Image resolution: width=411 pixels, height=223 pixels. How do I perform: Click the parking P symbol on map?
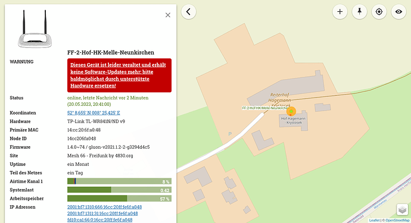coord(230,134)
